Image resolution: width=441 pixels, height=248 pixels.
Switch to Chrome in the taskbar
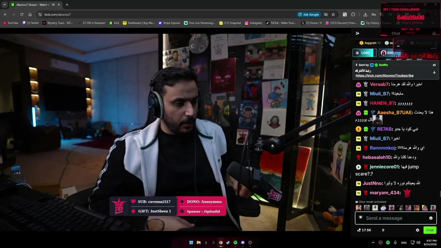(220, 242)
